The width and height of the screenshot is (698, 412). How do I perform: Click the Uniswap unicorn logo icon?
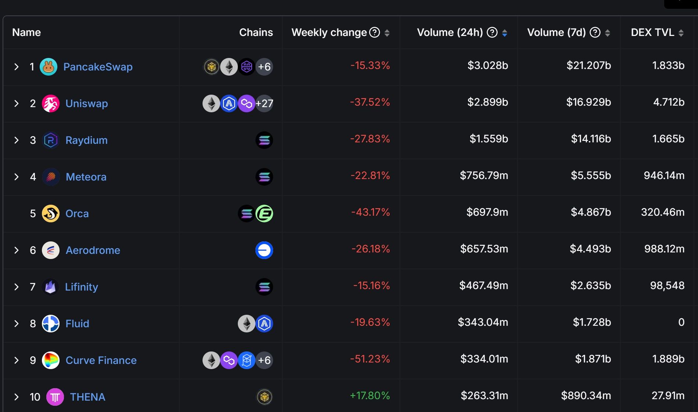(51, 103)
